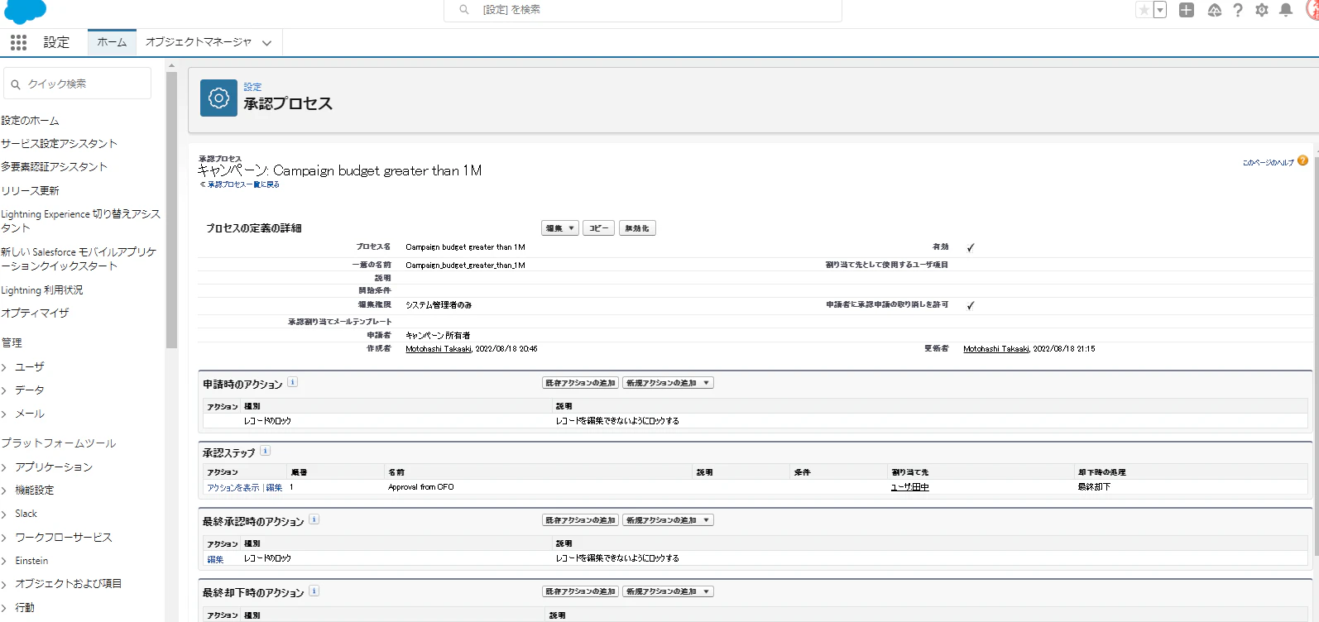Open 新規アクションの追加 dropdown in 申請時のアクション

pos(668,383)
